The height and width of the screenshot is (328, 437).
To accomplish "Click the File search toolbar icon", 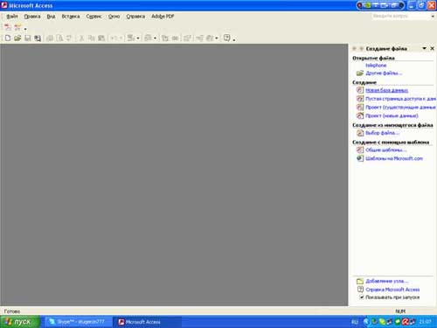I will [38, 38].
